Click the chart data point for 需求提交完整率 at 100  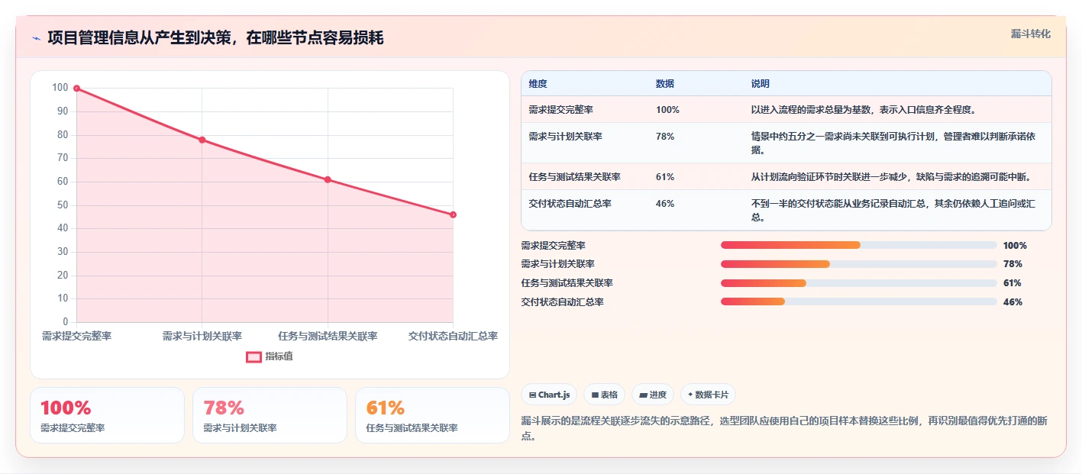(76, 89)
